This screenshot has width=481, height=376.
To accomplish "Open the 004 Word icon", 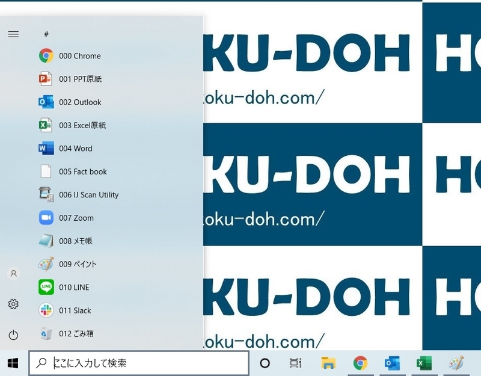I will (46, 148).
